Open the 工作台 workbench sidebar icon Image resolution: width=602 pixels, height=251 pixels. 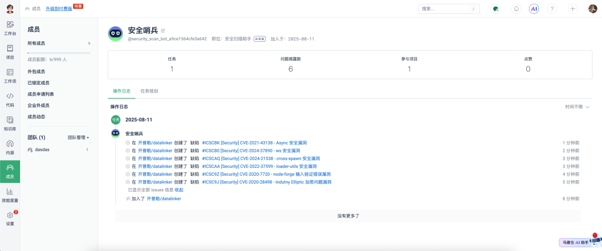[10, 28]
